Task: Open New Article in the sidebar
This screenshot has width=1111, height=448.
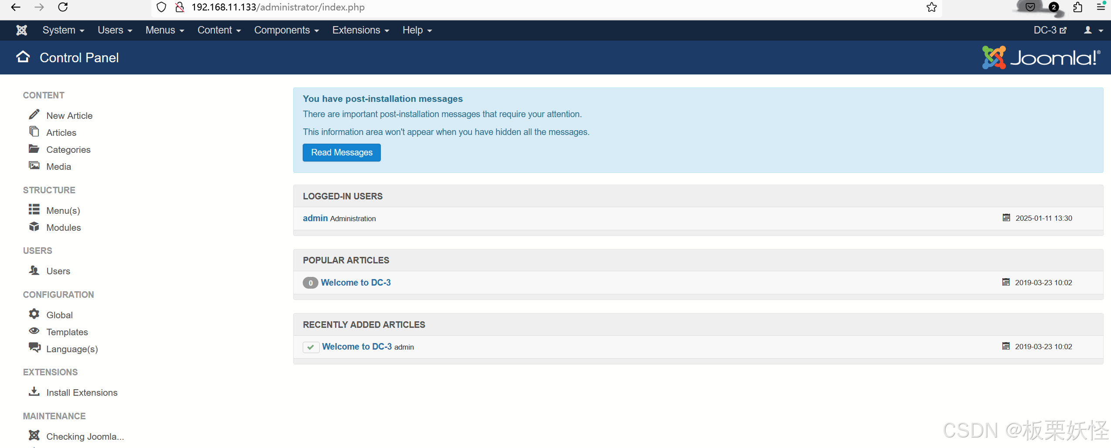Action: pos(69,116)
